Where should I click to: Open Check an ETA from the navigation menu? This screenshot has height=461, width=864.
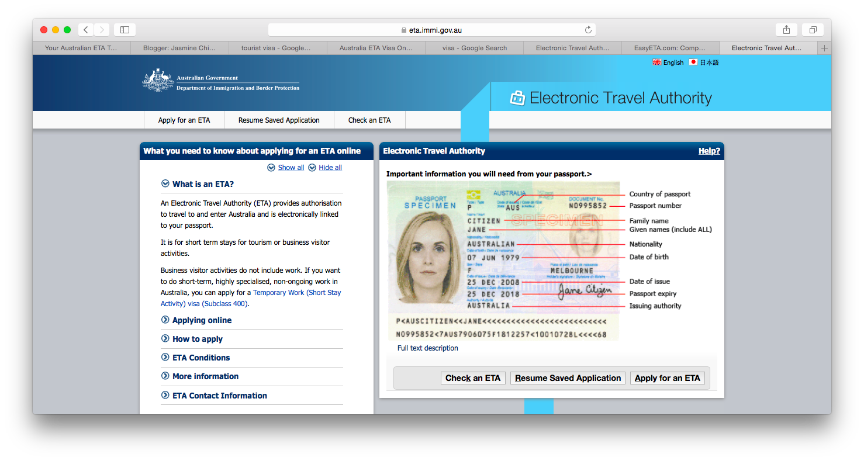369,119
